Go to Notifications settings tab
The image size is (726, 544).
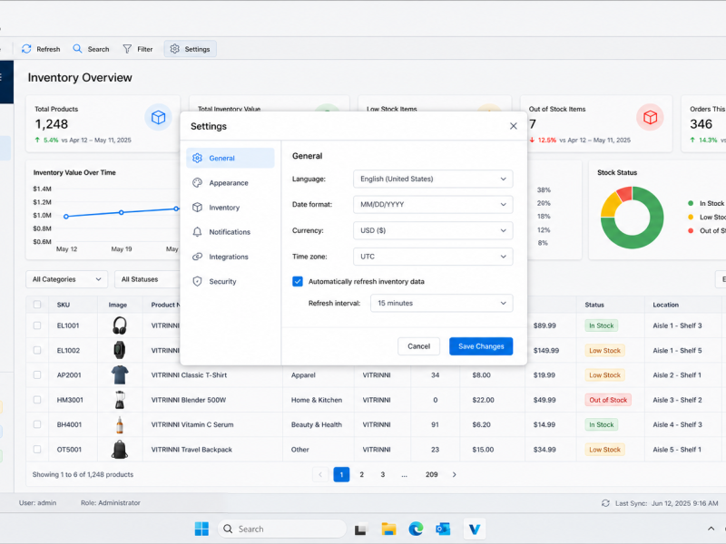(x=231, y=232)
